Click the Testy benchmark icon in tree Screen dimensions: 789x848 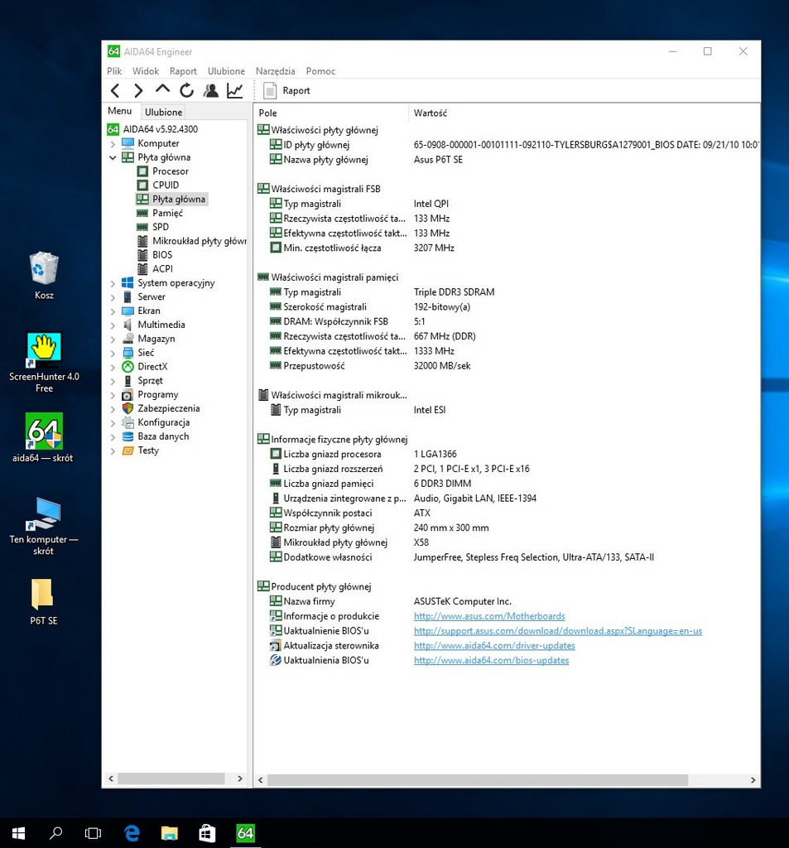tap(127, 450)
